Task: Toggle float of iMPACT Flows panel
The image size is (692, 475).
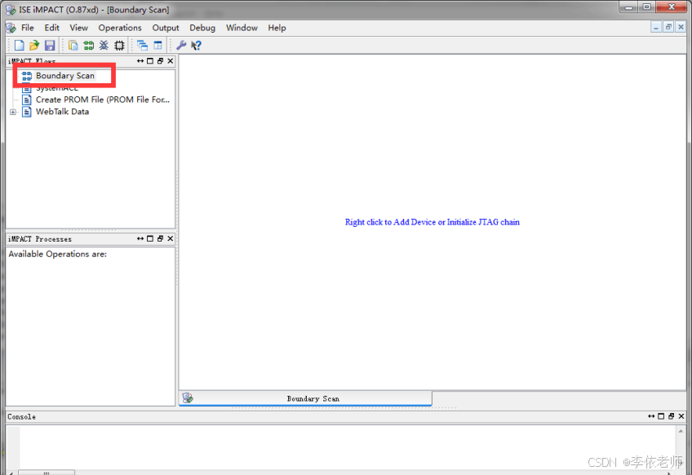Action: (x=140, y=61)
